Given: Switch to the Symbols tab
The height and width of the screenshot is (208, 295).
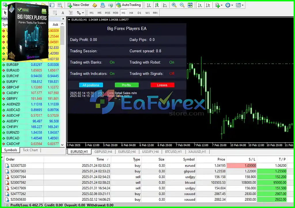Looking at the screenshot, I should (11, 150).
